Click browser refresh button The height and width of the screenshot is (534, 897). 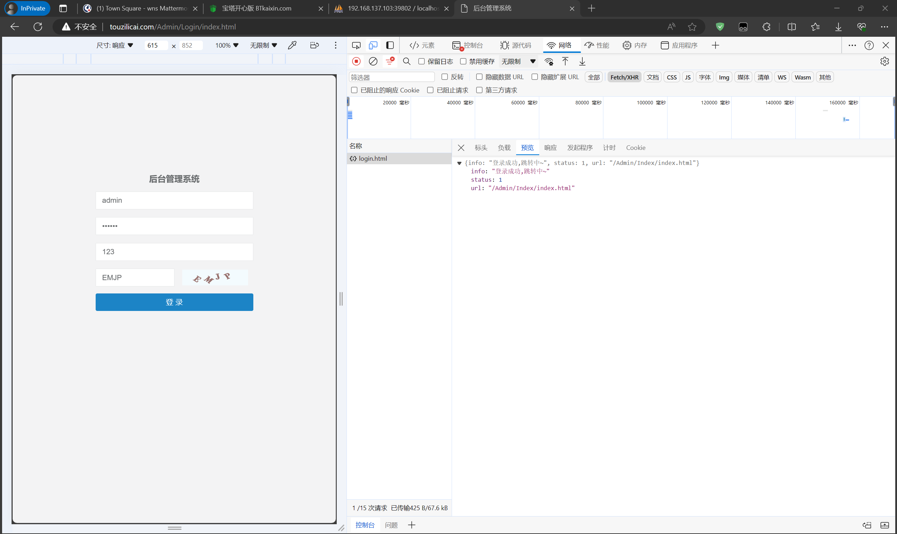tap(38, 27)
